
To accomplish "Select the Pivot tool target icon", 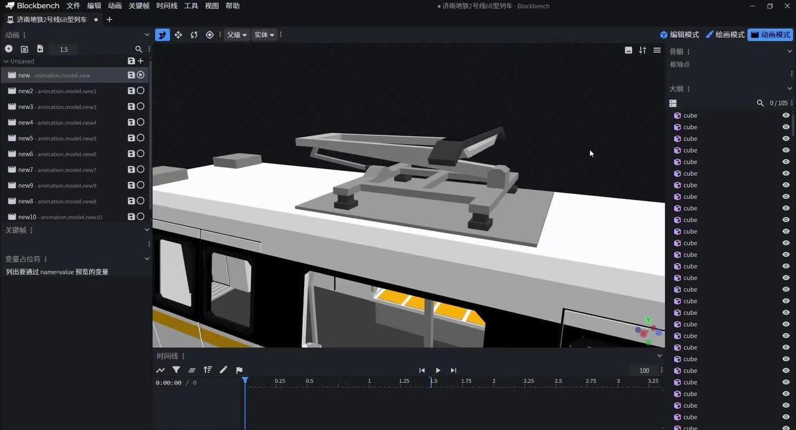I will click(210, 35).
